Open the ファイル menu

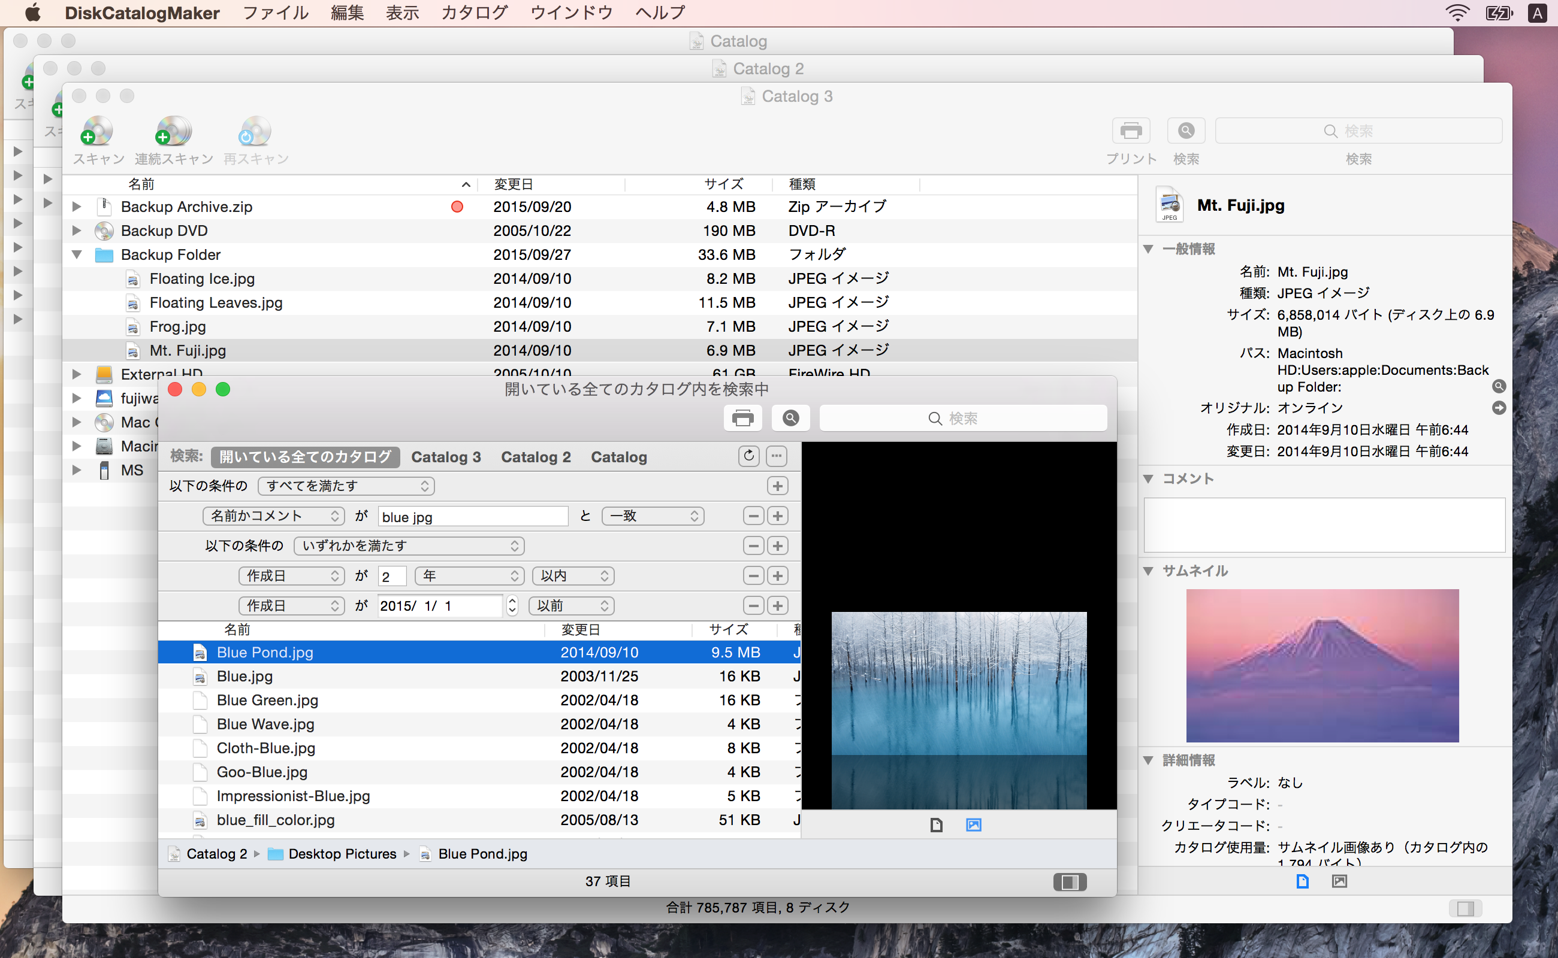[x=275, y=13]
